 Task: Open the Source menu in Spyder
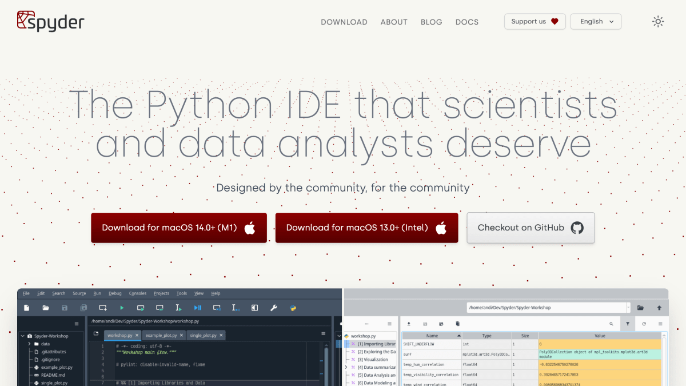(79, 293)
